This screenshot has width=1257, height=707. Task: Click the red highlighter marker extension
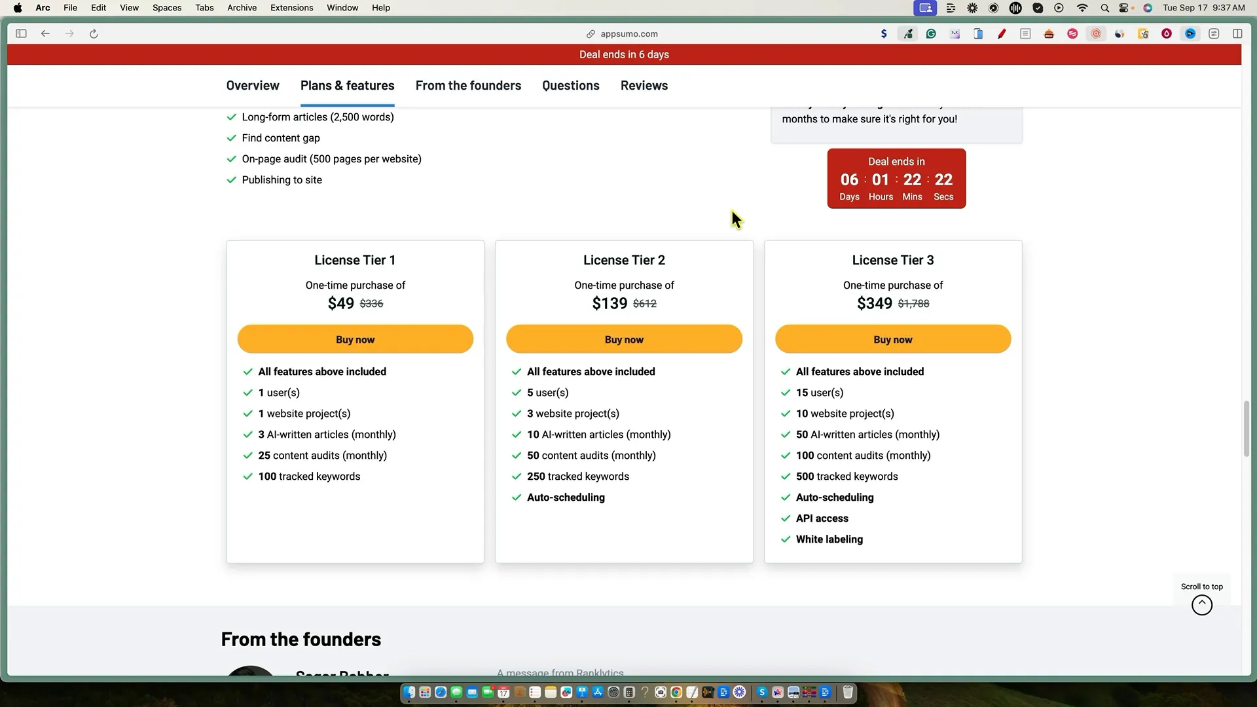point(1002,33)
